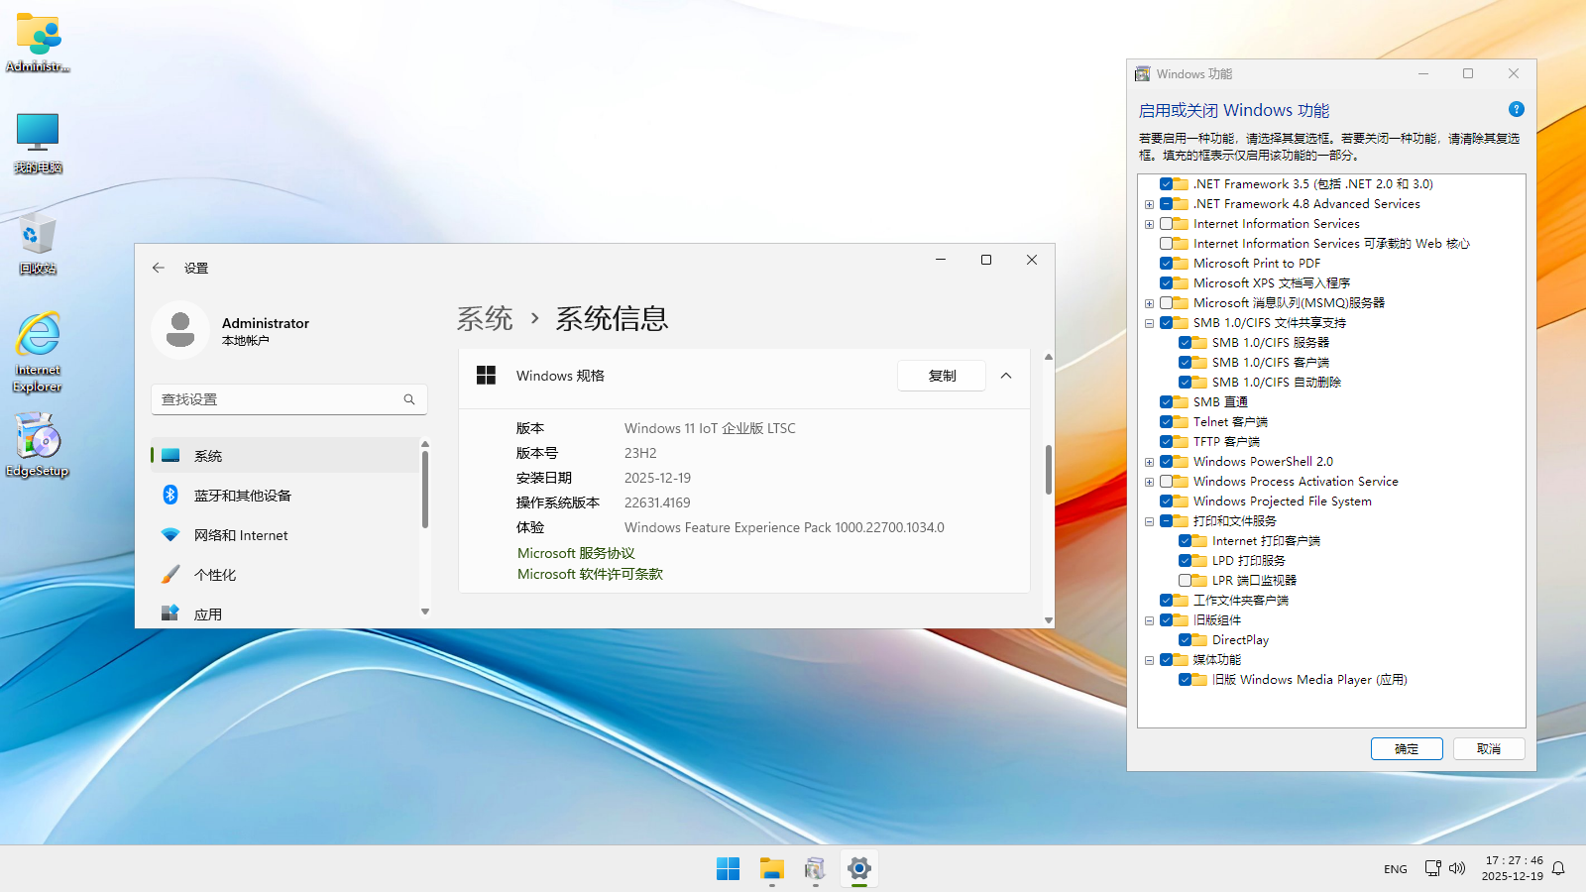Open the Start menu on taskbar
Screen dimensions: 1586x892
[x=728, y=869]
